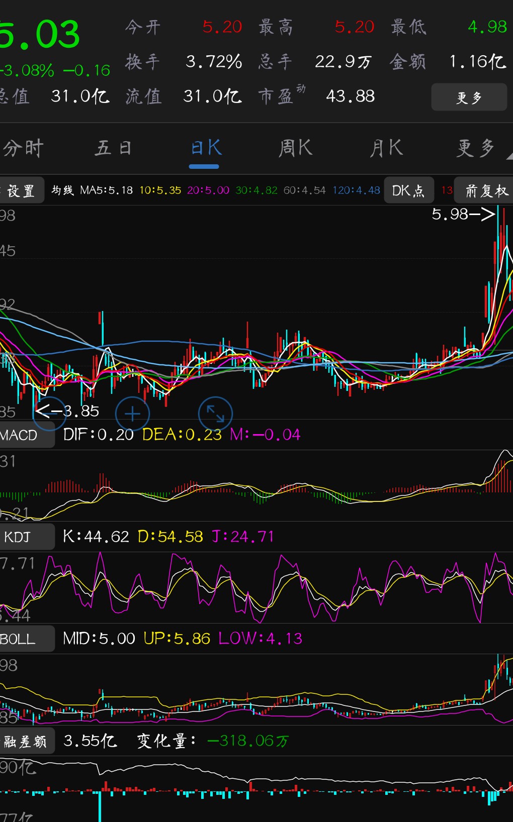Tap the current price 5.03
This screenshot has width=513, height=822.
point(40,34)
